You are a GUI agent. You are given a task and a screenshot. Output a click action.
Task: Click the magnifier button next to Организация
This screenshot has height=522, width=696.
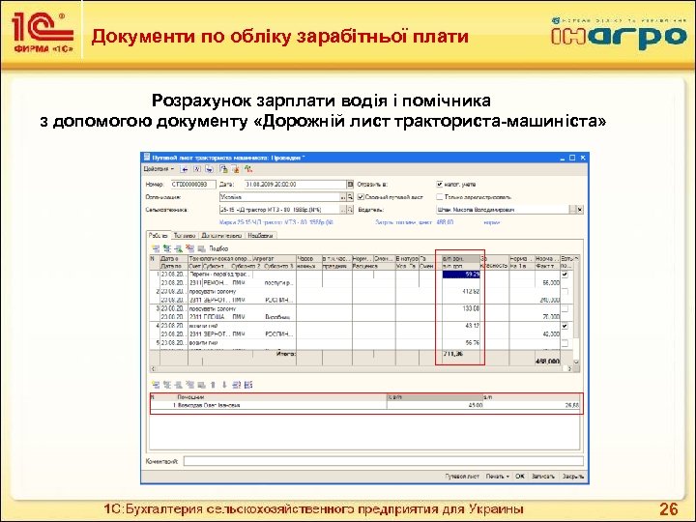(x=350, y=197)
